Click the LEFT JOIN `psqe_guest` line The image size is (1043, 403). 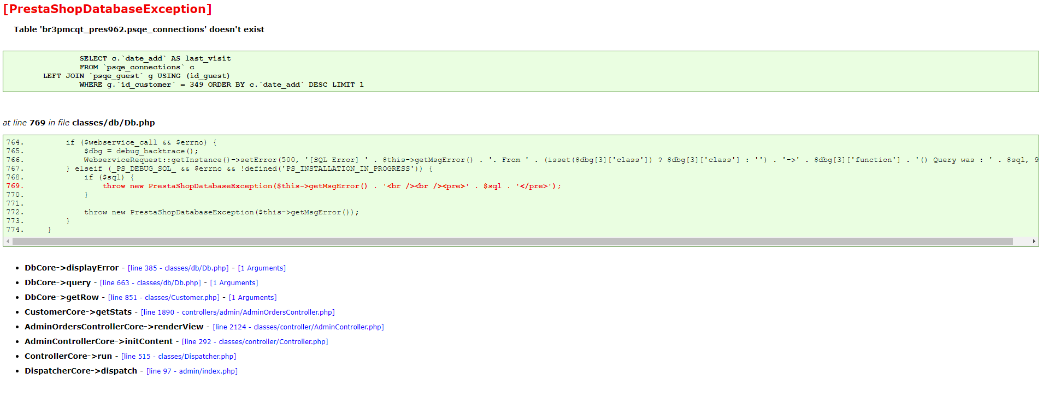(x=137, y=76)
